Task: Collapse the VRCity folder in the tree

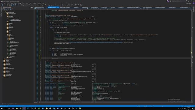Action: pos(6,34)
